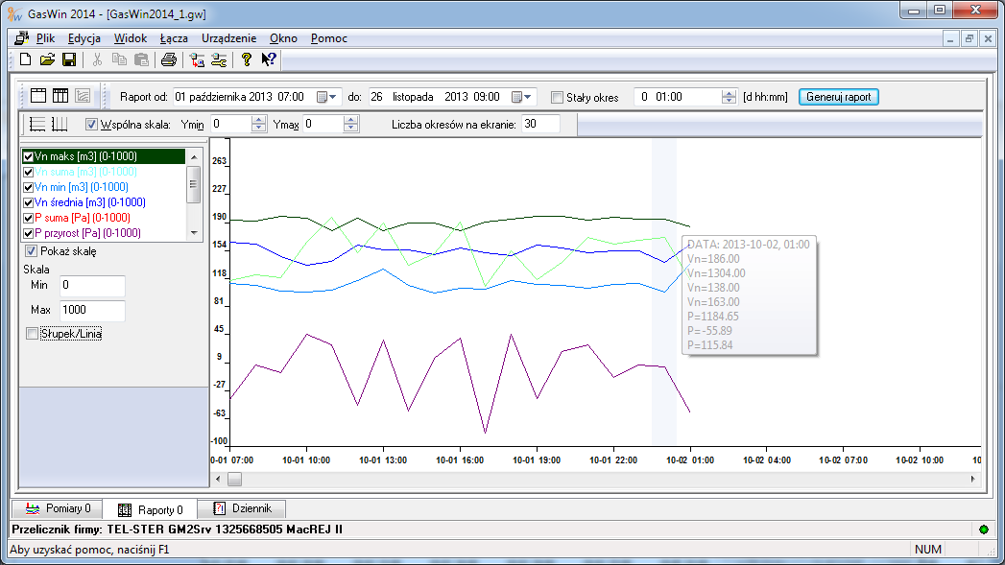Image resolution: width=1005 pixels, height=565 pixels.
Task: Enable Słupek/Linia checkbox
Action: point(32,334)
